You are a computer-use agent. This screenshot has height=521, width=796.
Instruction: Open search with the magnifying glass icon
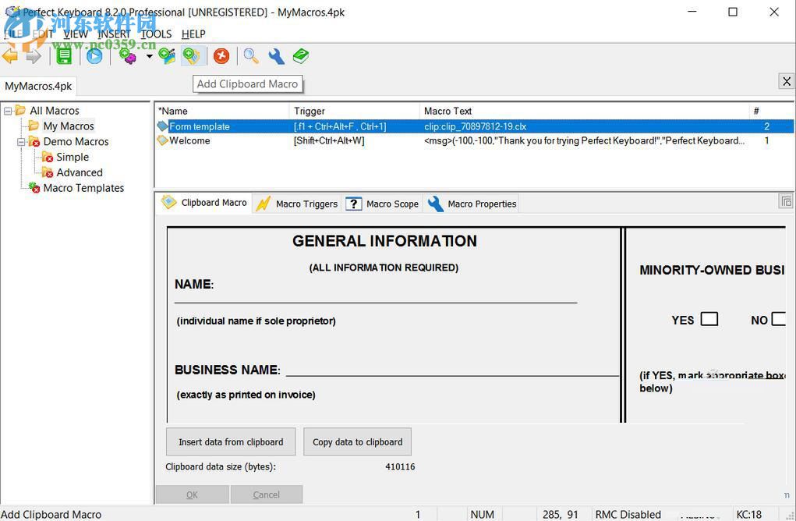(251, 56)
